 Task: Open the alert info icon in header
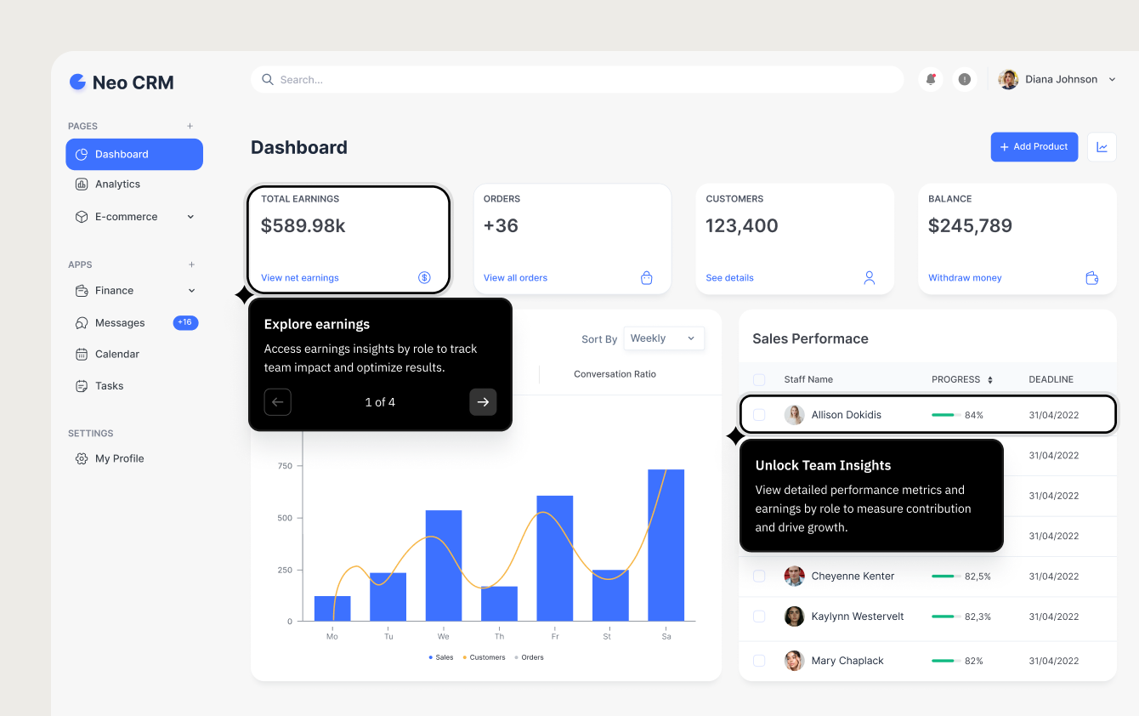964,79
